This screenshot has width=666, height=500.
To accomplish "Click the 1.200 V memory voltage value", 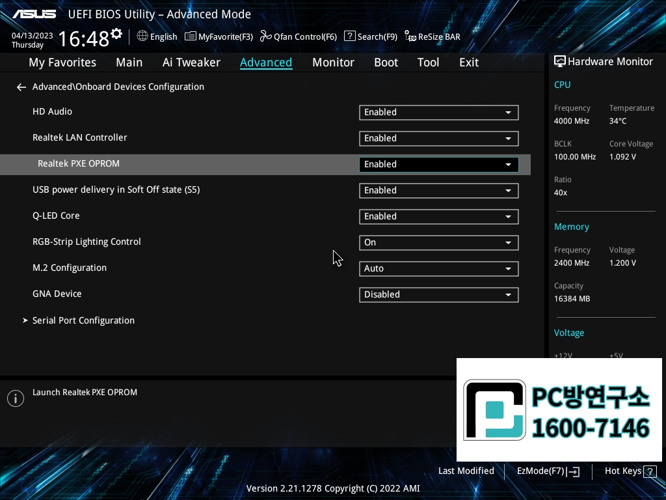I will pyautogui.click(x=622, y=263).
